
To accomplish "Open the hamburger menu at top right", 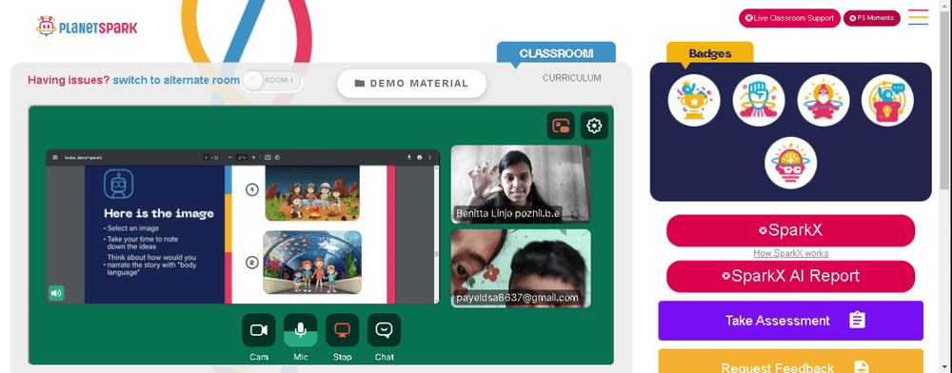I will tap(918, 17).
